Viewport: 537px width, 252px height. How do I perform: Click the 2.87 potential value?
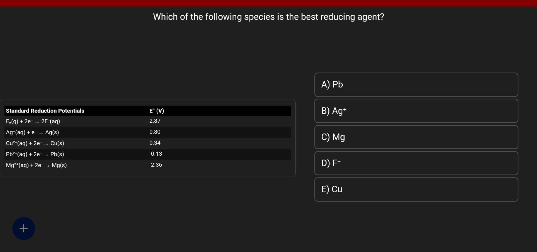(x=155, y=121)
